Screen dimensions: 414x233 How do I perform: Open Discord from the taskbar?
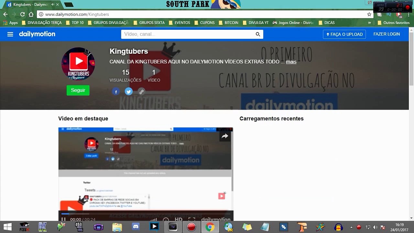pyautogui.click(x=136, y=227)
